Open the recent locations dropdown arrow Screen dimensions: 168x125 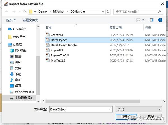point(20,12)
